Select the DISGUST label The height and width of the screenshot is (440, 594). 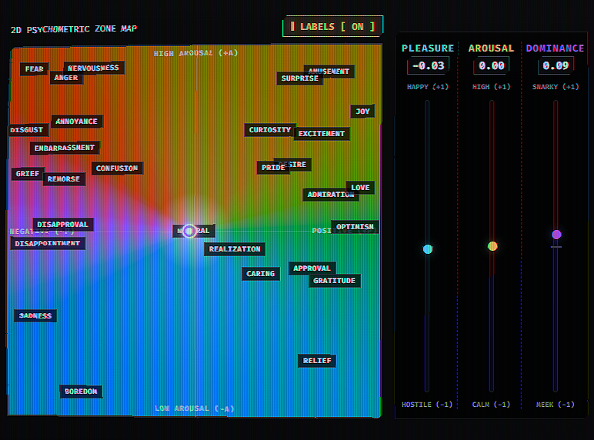(x=27, y=130)
